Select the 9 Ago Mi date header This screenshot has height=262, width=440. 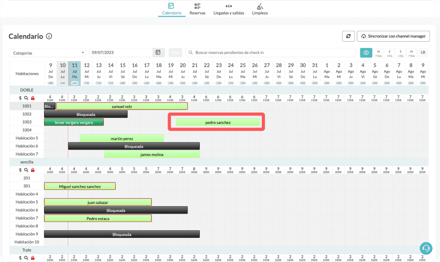[x=423, y=73]
